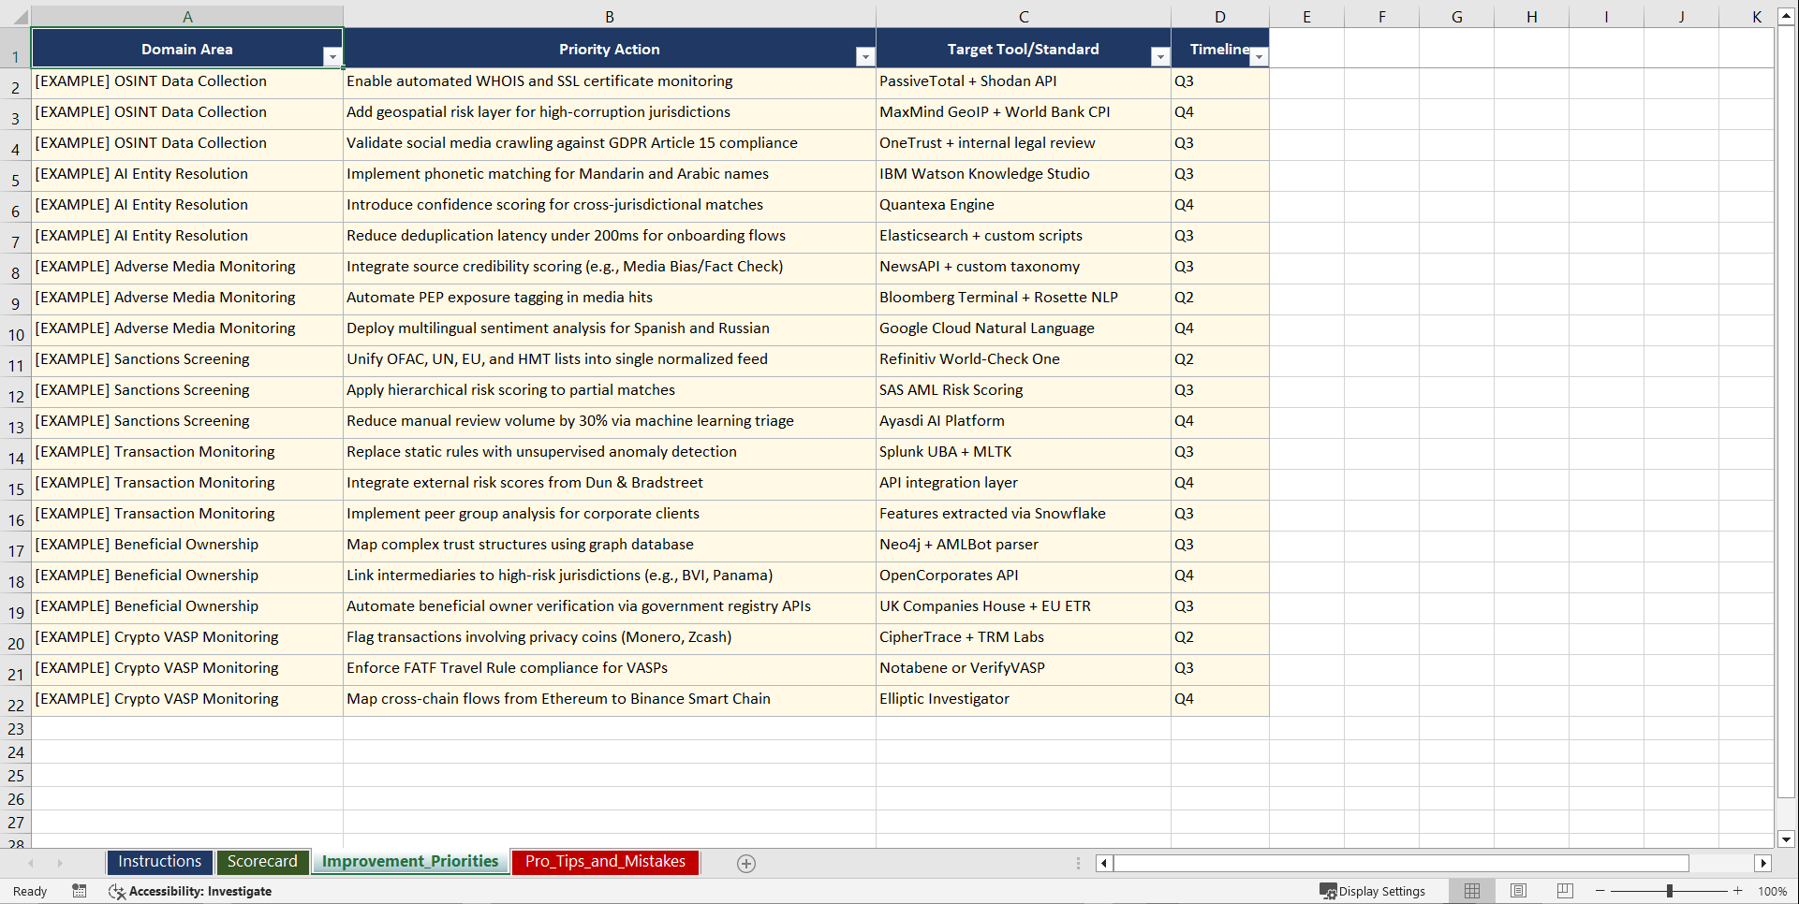1799x904 pixels.
Task: Open the Priority Action filter dropdown
Action: (865, 57)
